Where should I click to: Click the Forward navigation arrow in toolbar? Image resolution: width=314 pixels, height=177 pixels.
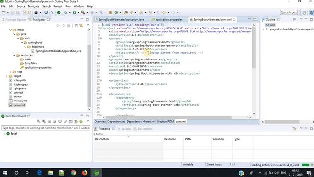coord(173,13)
